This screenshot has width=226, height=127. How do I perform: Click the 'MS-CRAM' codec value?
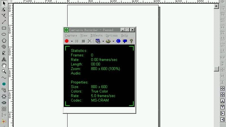pyautogui.click(x=100, y=100)
